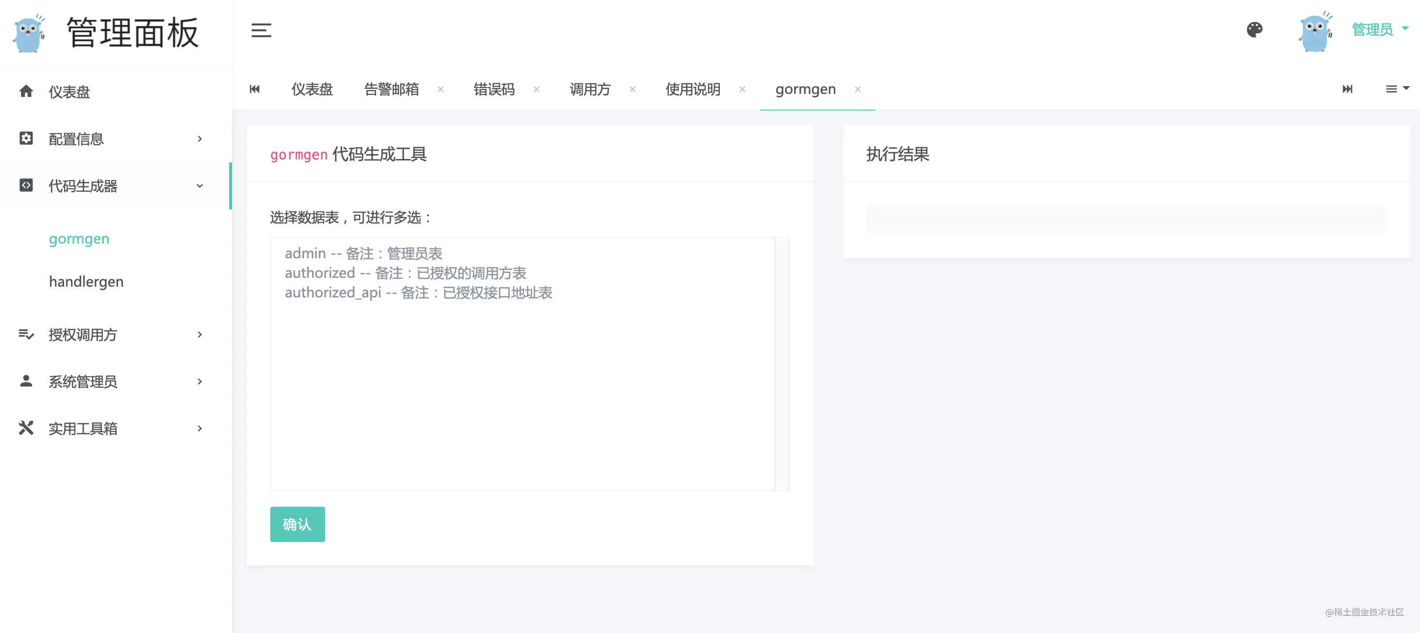Click the 确认 button
The height and width of the screenshot is (633, 1420).
[x=297, y=524]
